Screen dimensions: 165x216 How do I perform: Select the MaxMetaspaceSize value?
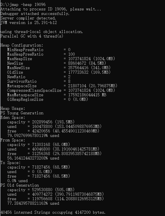(87, 95)
